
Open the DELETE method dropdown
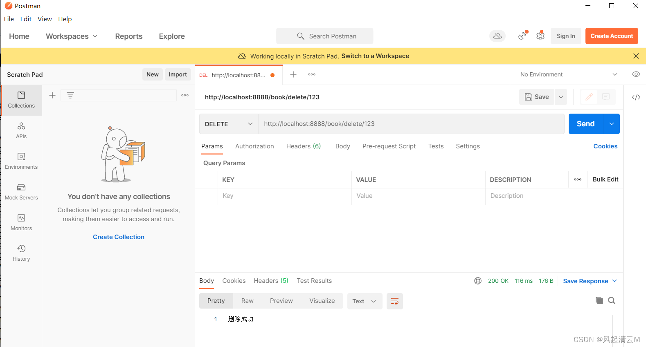click(x=229, y=124)
